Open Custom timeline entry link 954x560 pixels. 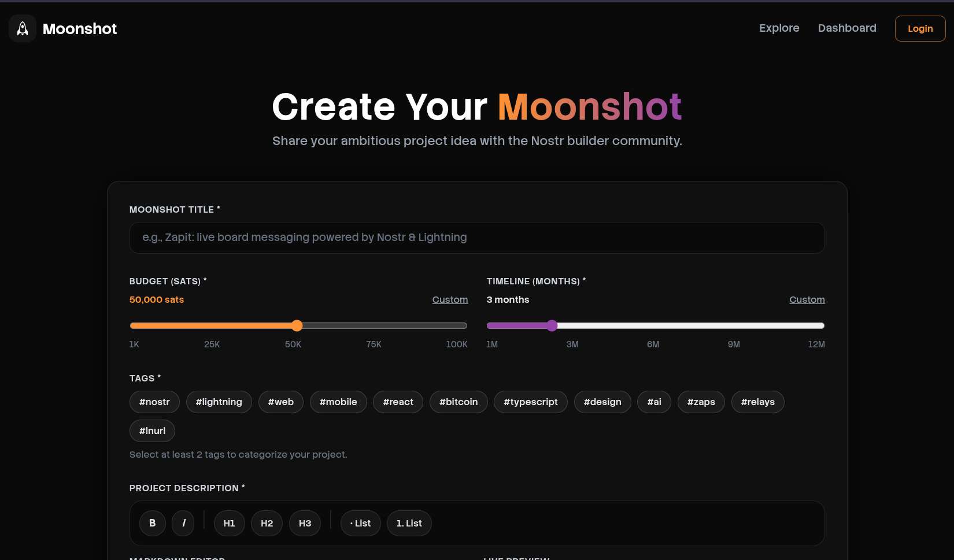(807, 299)
